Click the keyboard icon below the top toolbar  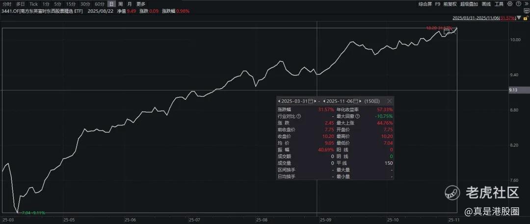tap(526, 11)
